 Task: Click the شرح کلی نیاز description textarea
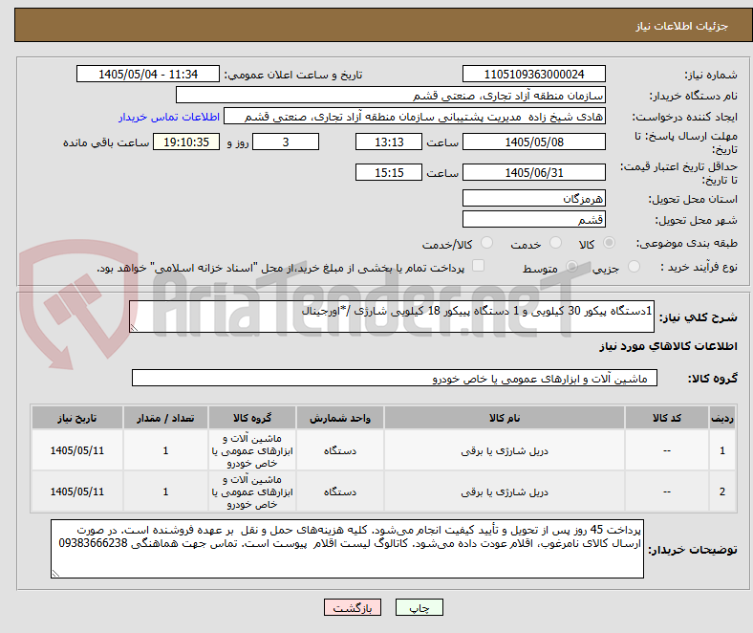392,316
